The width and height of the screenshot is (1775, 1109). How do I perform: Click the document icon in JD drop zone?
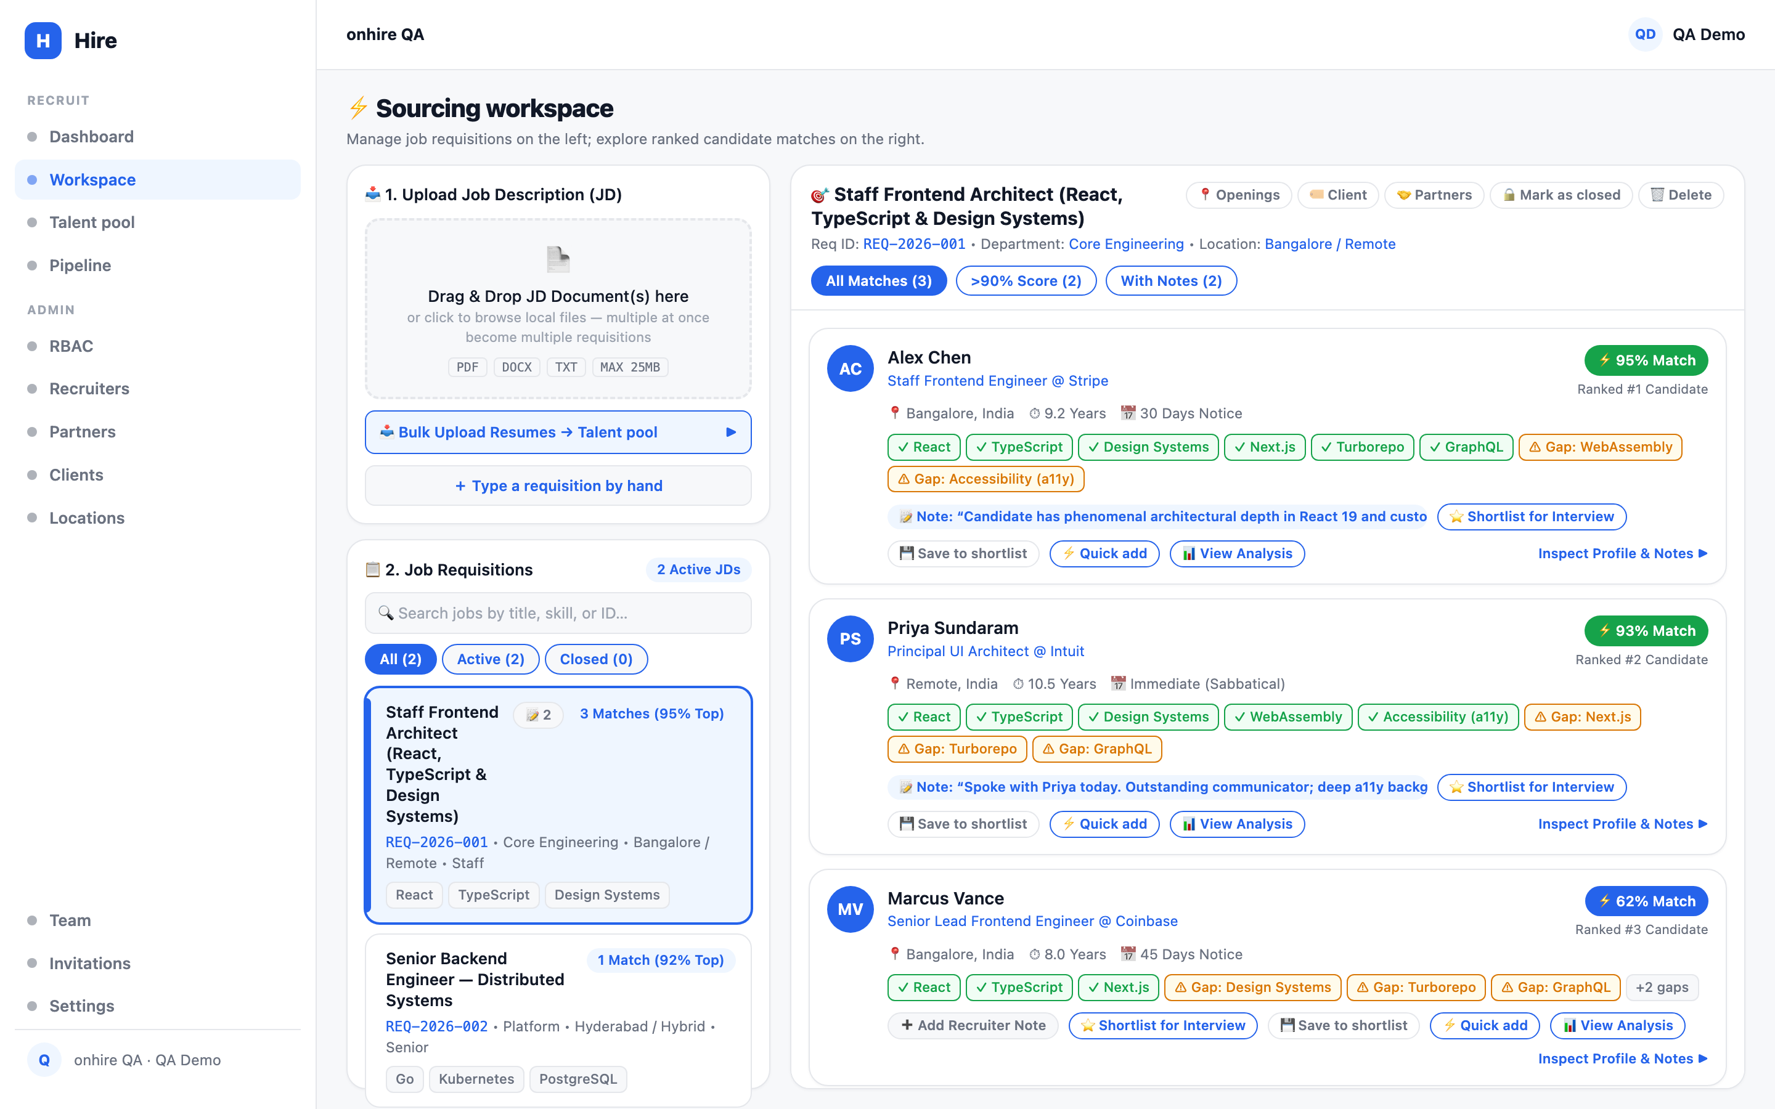coord(558,259)
